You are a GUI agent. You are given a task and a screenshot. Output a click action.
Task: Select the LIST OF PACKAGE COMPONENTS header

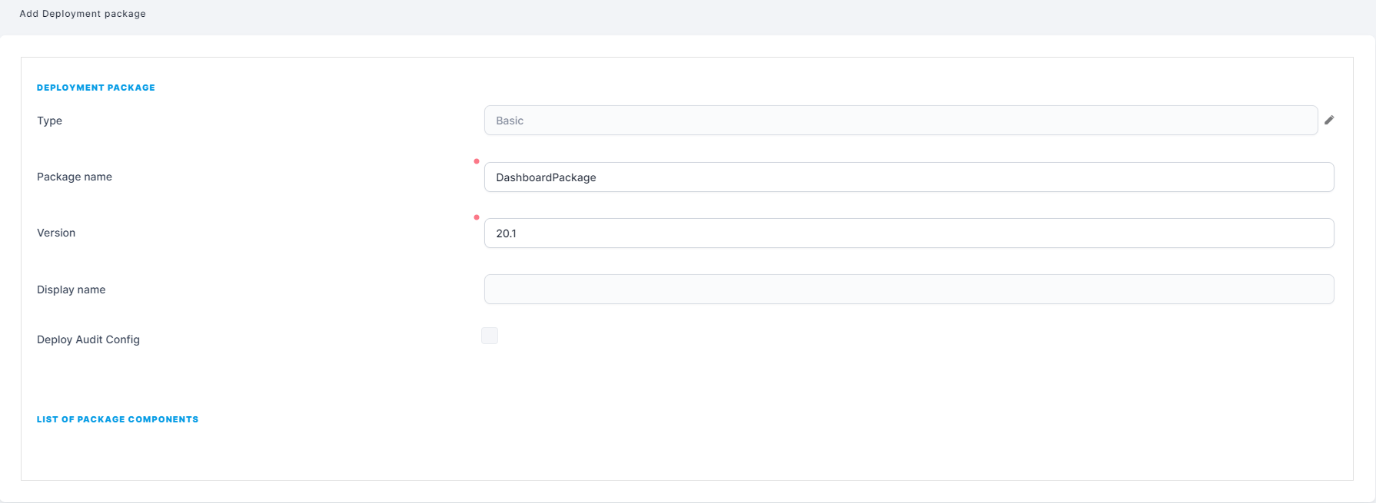coord(118,419)
